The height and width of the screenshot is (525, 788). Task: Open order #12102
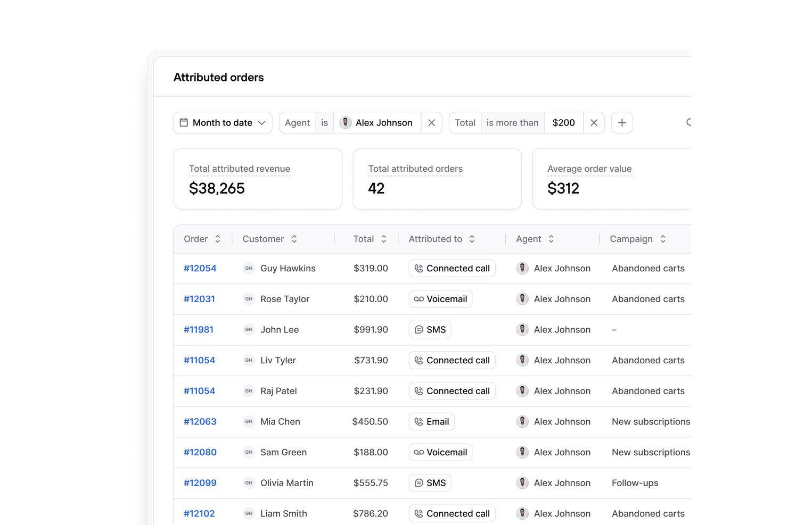(x=200, y=514)
